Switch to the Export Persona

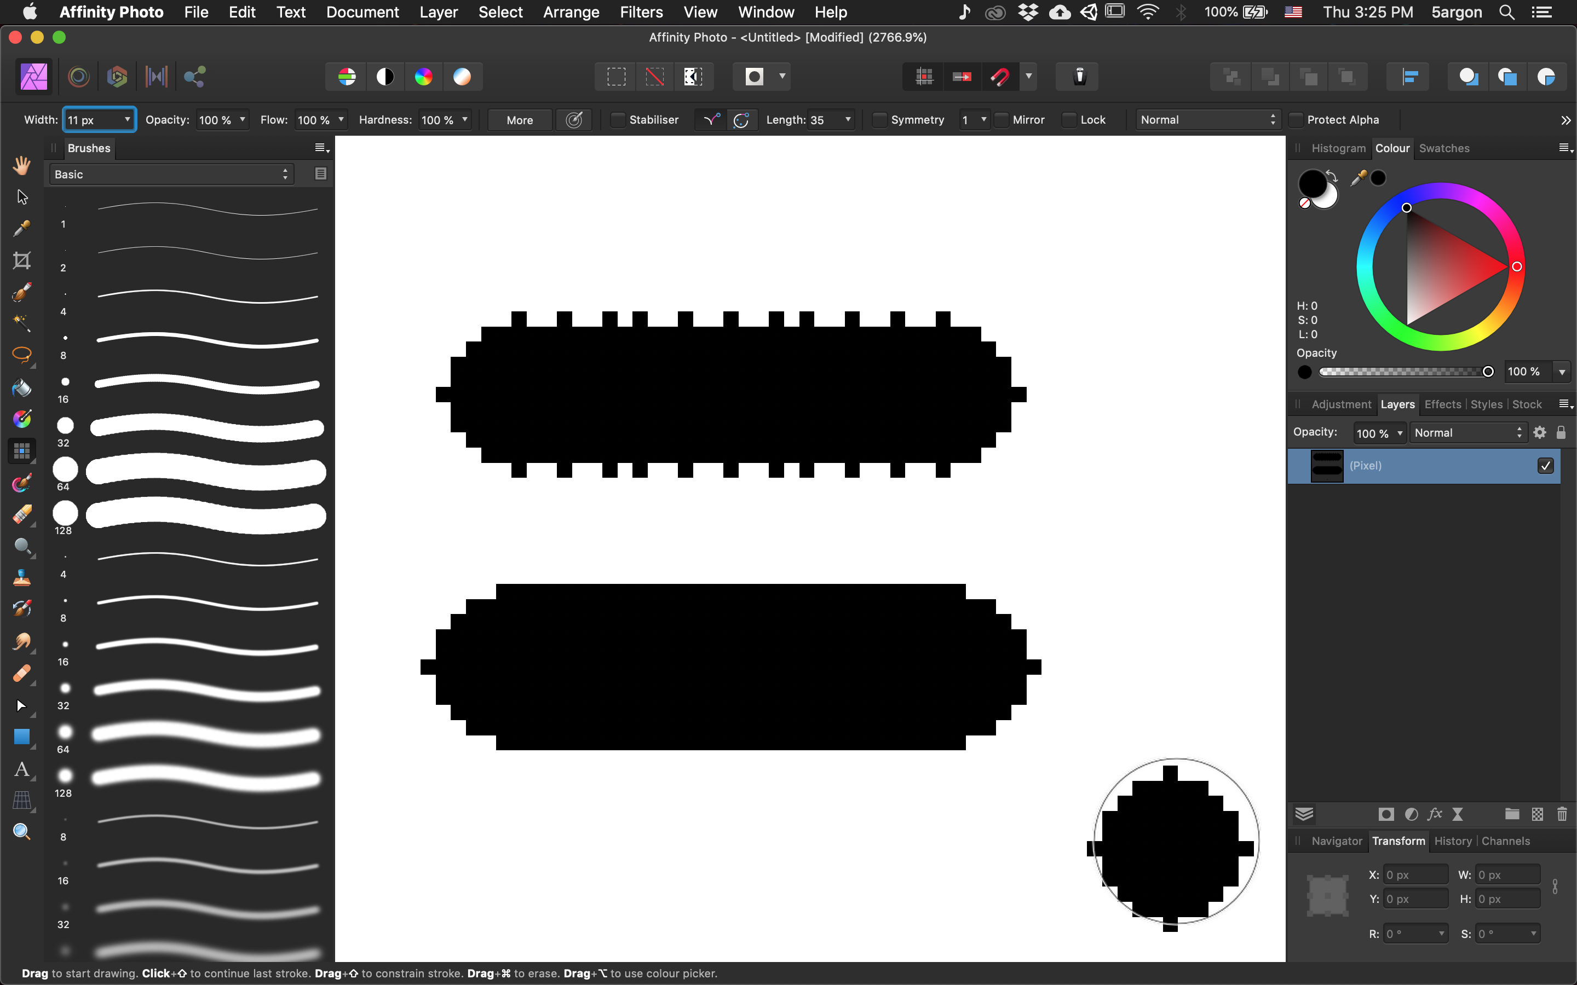pos(195,77)
